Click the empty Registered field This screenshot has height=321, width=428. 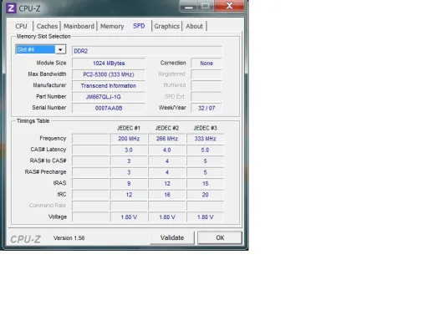click(206, 74)
